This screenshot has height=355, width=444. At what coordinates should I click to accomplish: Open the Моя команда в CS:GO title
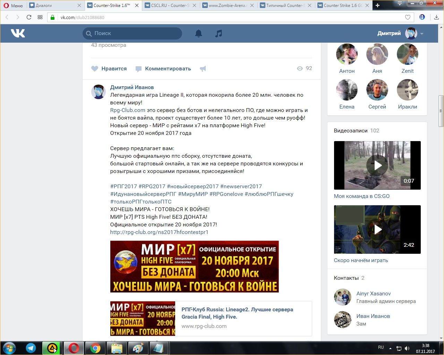tap(362, 196)
